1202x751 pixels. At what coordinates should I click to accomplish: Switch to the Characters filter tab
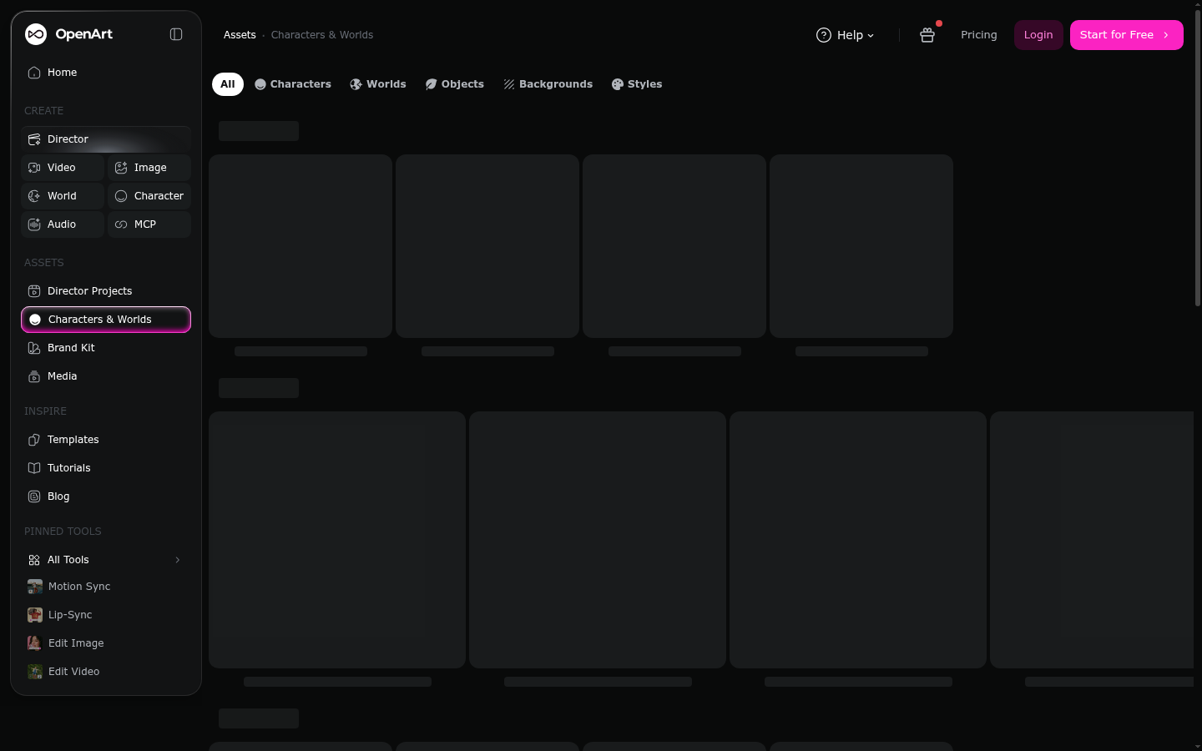tap(293, 84)
